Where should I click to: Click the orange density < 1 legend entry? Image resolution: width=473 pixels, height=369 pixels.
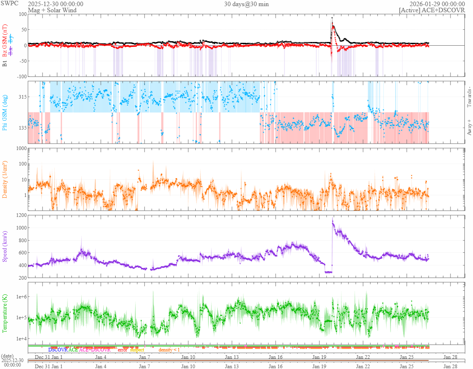point(169,350)
